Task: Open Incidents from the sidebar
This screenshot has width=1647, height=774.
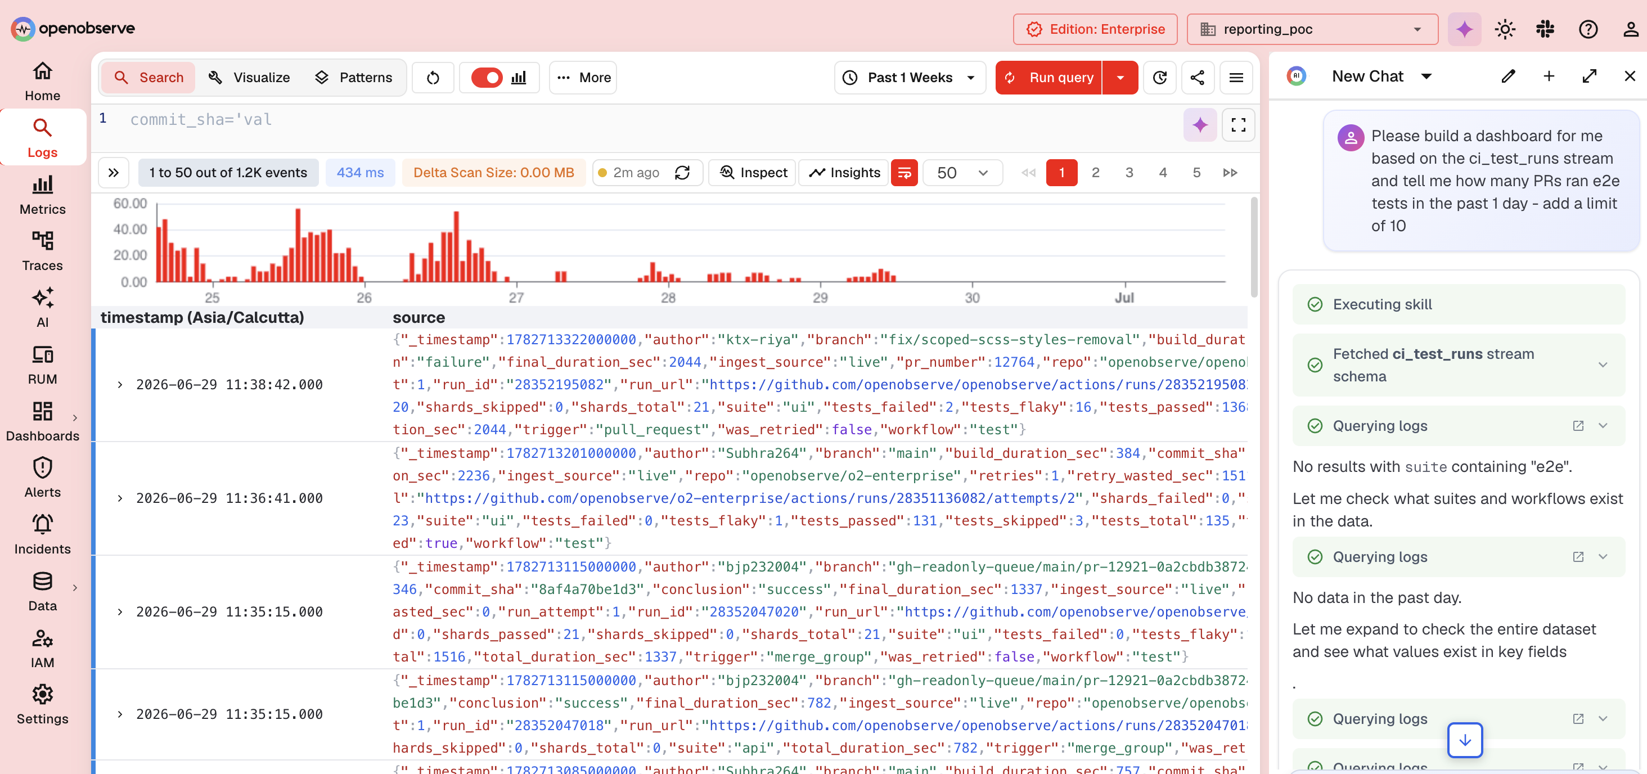Action: (x=42, y=535)
